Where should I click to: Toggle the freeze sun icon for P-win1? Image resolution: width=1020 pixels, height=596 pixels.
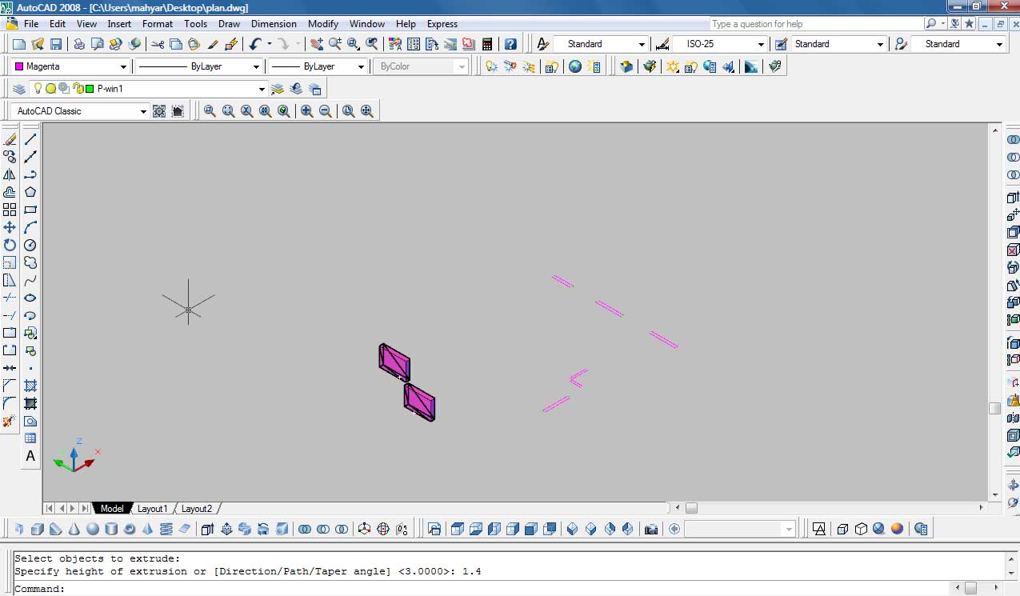click(50, 89)
